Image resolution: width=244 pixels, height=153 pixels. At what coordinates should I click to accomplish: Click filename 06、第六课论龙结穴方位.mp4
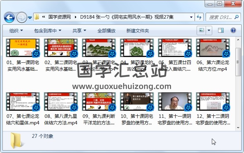213,66
